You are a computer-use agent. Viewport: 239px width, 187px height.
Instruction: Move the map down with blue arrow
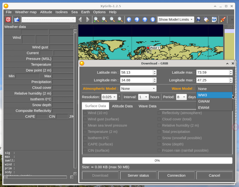[x=153, y=19]
